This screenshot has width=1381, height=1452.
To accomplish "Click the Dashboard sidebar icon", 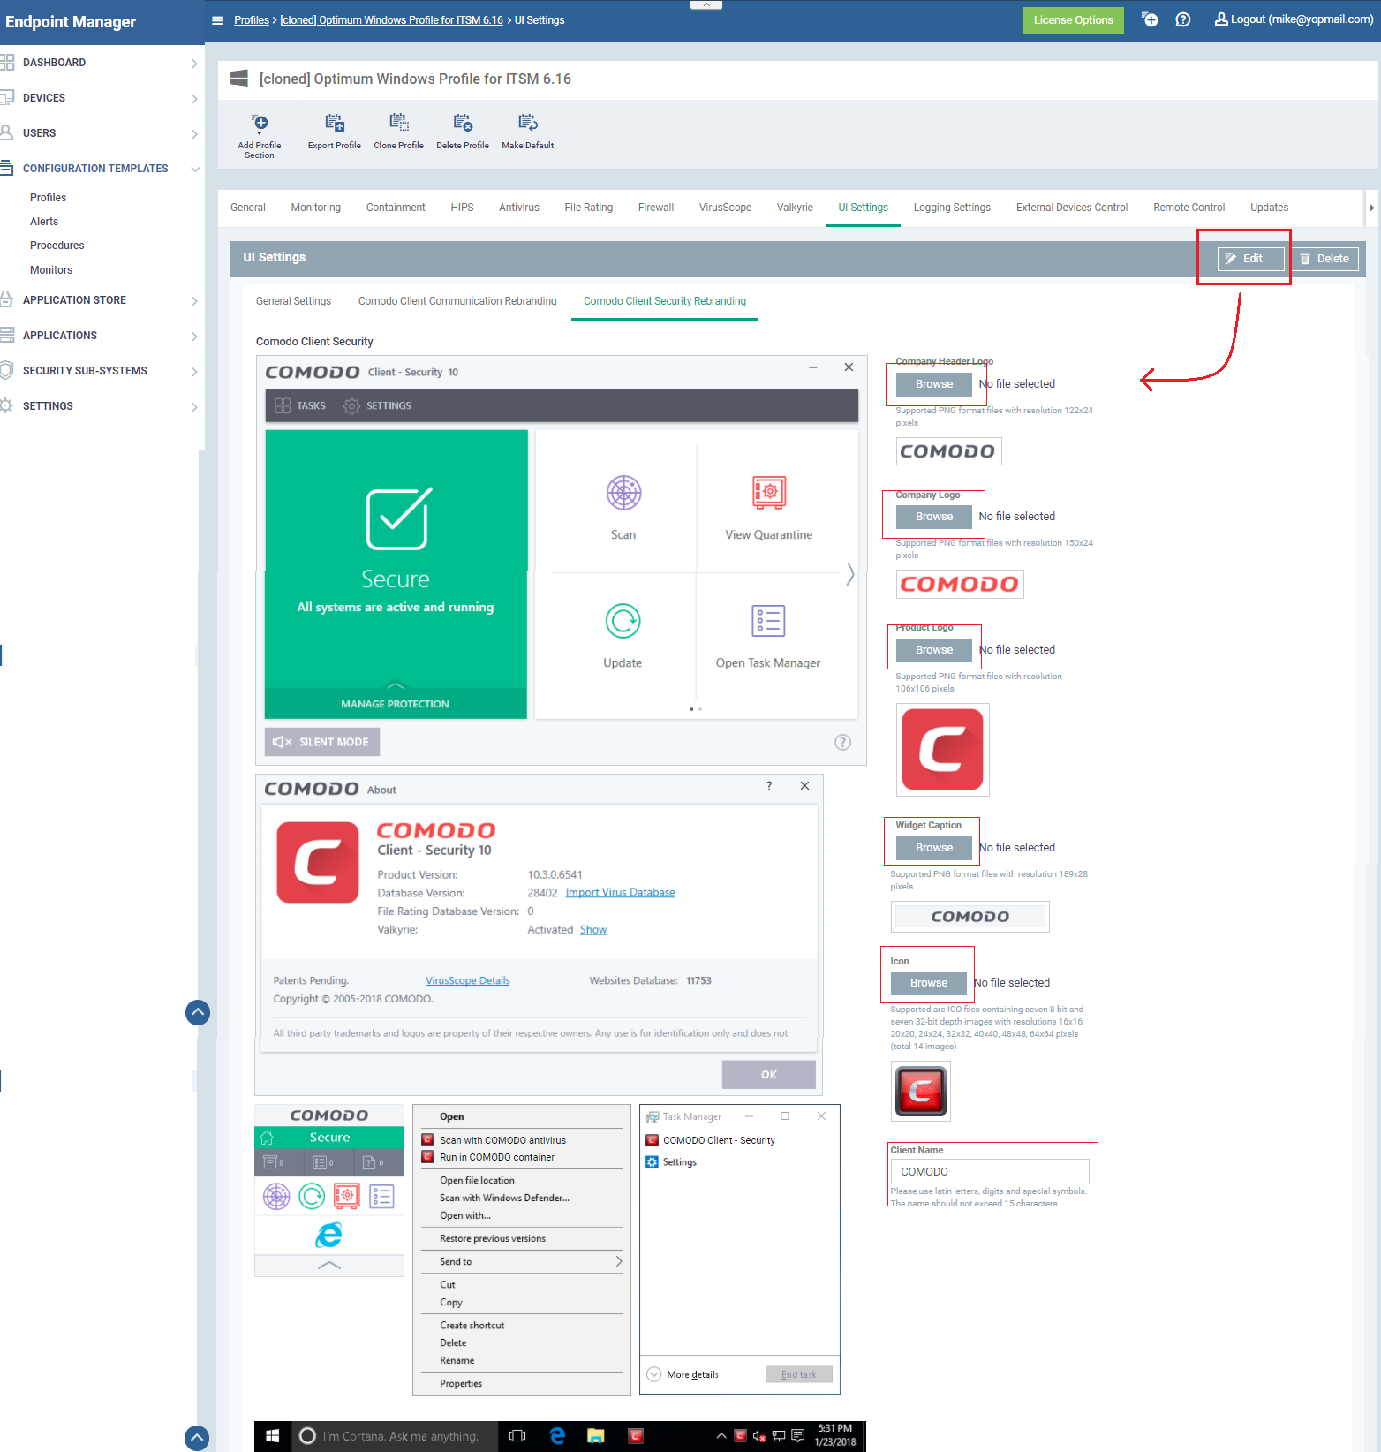I will 7,63.
